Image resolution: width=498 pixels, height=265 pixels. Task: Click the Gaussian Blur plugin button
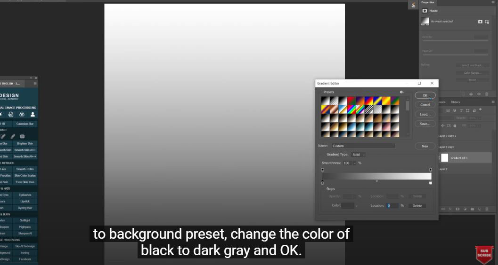click(25, 124)
